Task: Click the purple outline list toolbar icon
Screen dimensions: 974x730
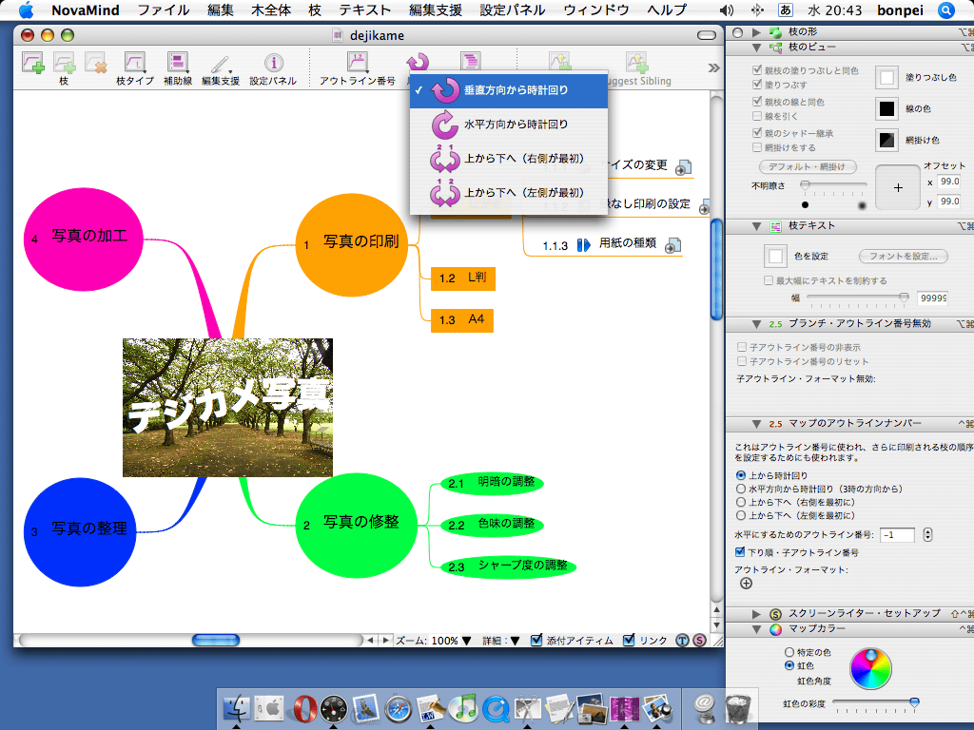Action: coord(470,62)
